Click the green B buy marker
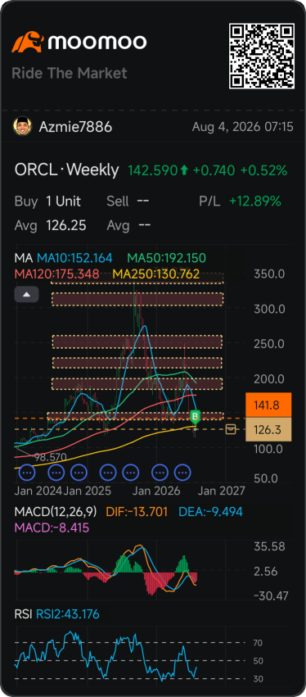306x697 pixels. pyautogui.click(x=196, y=417)
